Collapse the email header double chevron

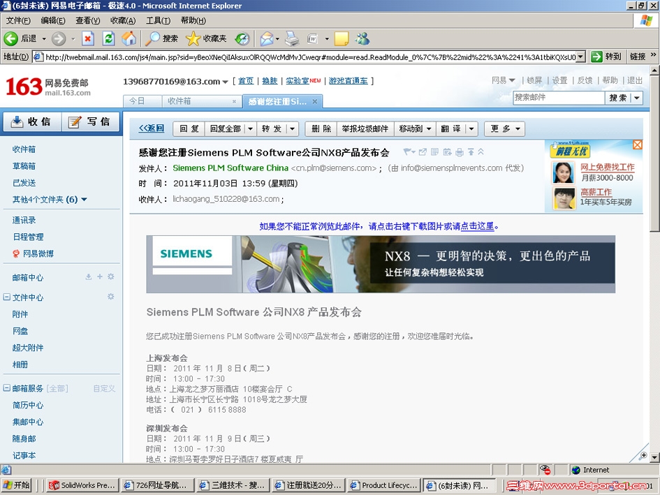[481, 152]
